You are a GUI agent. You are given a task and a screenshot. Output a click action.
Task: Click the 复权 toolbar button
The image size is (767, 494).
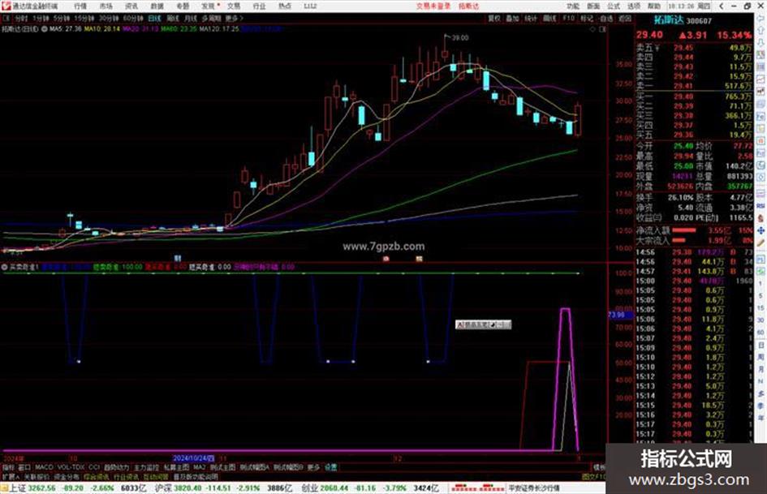pos(494,18)
